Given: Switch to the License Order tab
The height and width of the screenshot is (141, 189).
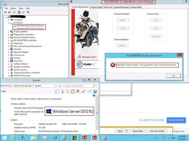Looking at the screenshot, I should click(135, 7).
